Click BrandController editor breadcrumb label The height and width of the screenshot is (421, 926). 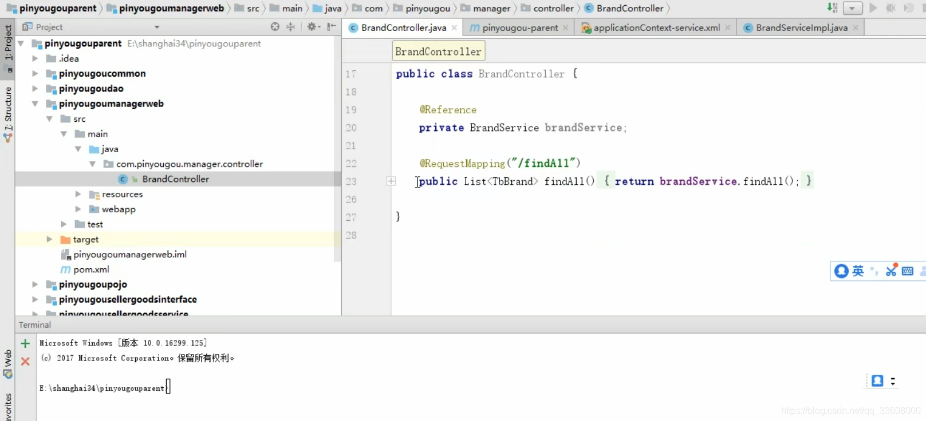point(438,51)
